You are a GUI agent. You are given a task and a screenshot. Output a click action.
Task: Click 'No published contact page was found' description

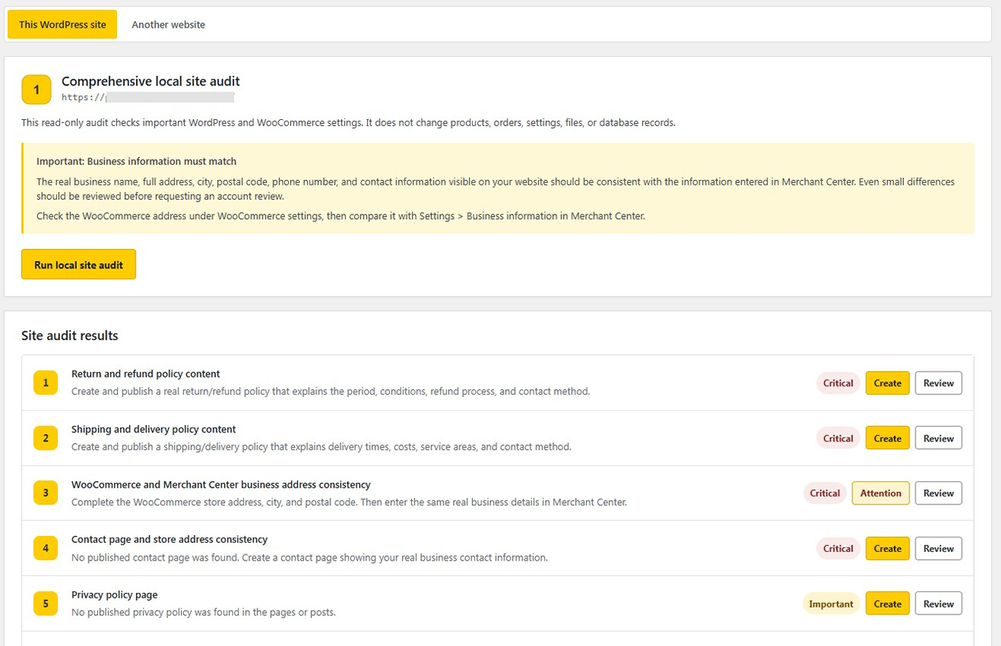click(310, 558)
